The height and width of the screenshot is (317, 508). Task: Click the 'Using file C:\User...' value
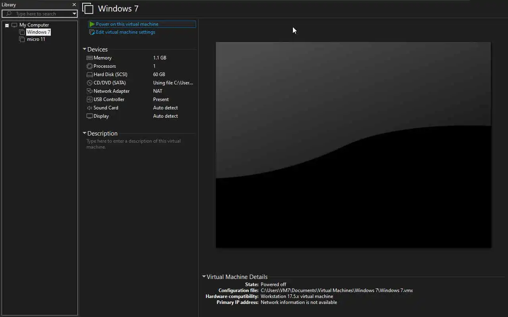pyautogui.click(x=173, y=83)
